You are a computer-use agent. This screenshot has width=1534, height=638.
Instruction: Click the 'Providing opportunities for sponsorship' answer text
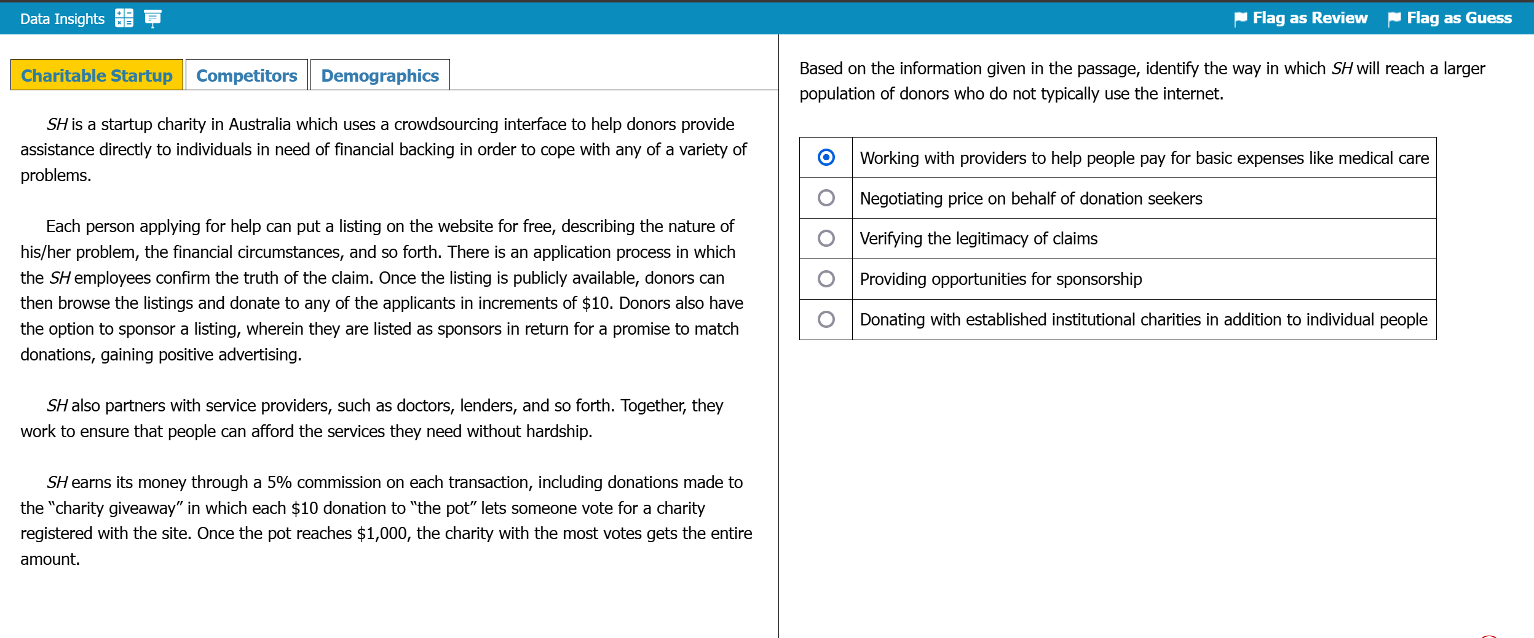[x=1000, y=279]
